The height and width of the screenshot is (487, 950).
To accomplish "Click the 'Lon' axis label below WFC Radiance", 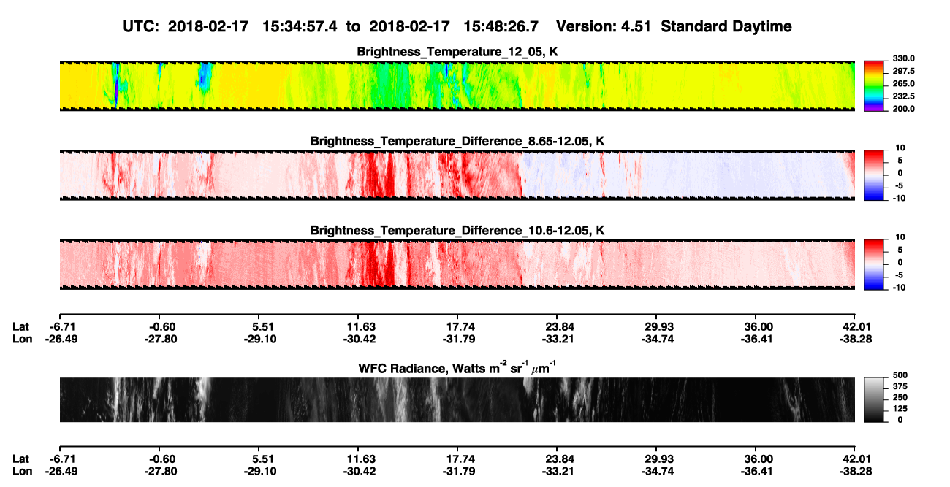I will tap(22, 472).
